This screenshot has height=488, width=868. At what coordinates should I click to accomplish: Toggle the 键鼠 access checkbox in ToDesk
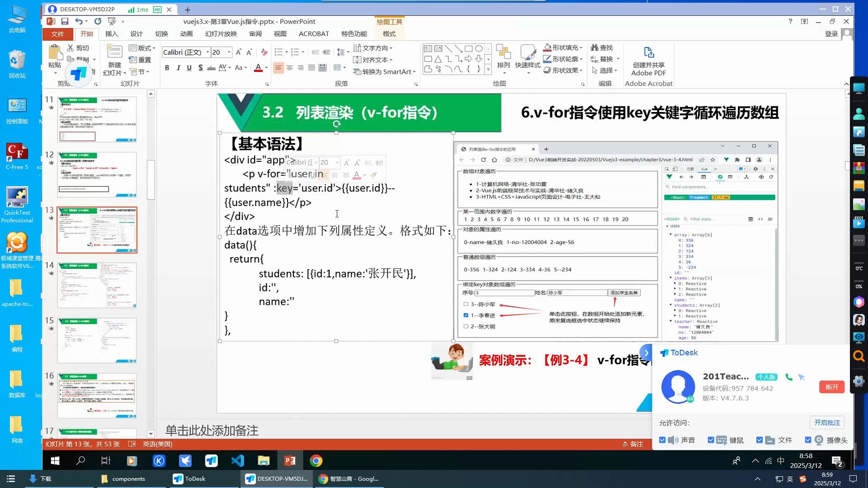tap(711, 440)
